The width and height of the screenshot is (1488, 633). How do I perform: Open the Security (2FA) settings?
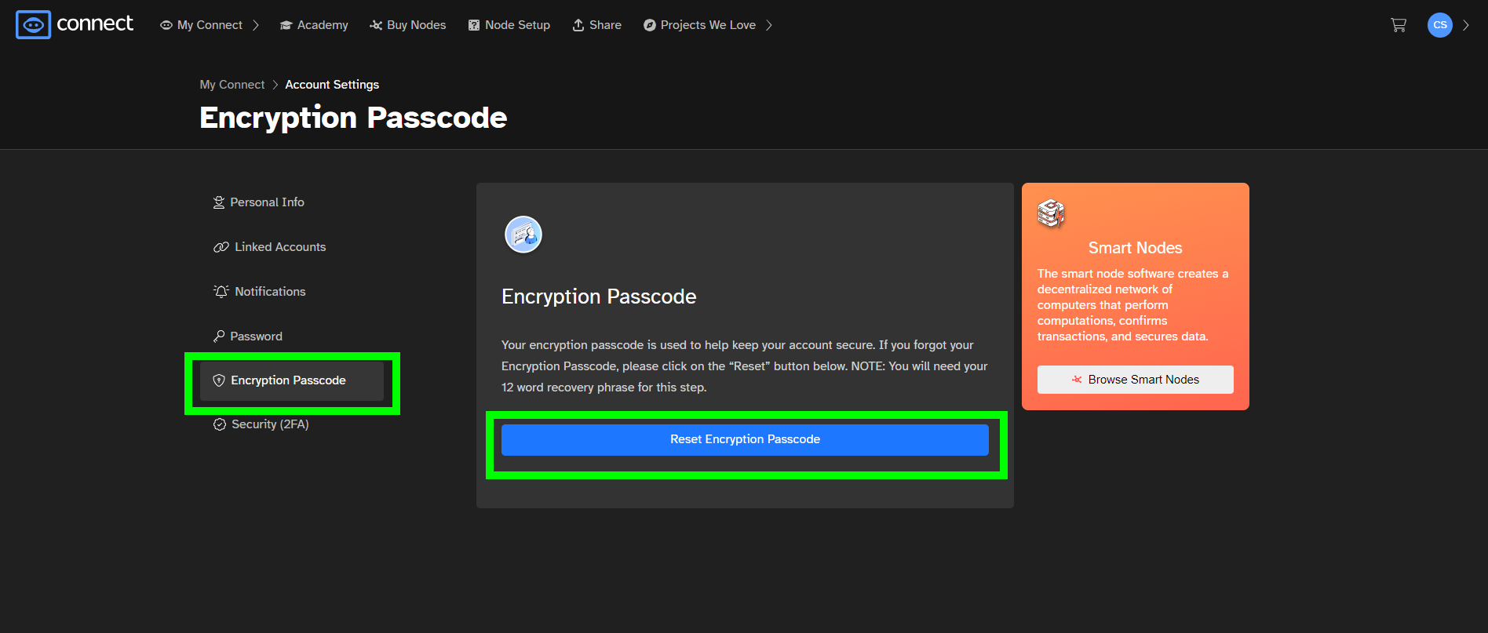coord(270,424)
